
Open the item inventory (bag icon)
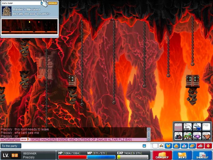pyautogui.click(x=176, y=146)
